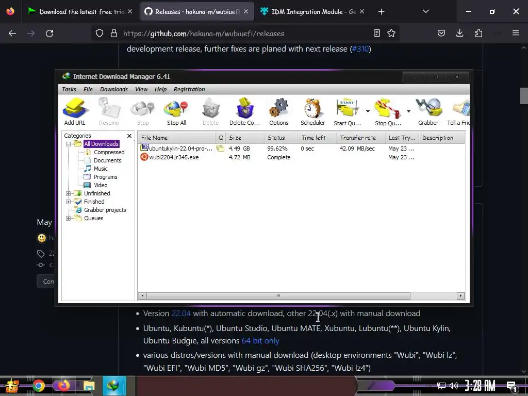Open Stop Queue dropdown arrow

point(408,111)
